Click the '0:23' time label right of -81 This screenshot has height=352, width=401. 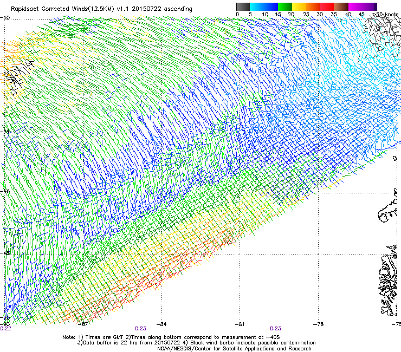coord(275,329)
